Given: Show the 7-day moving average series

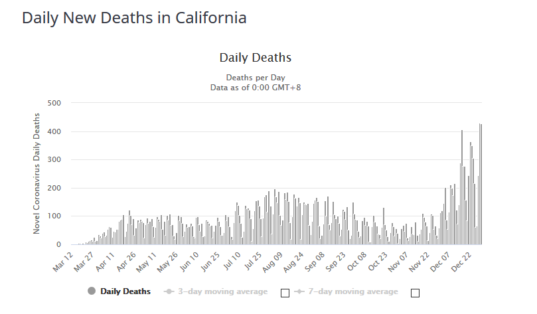Looking at the screenshot, I should click(x=352, y=291).
